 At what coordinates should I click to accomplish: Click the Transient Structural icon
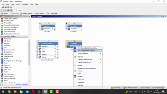(2, 30)
